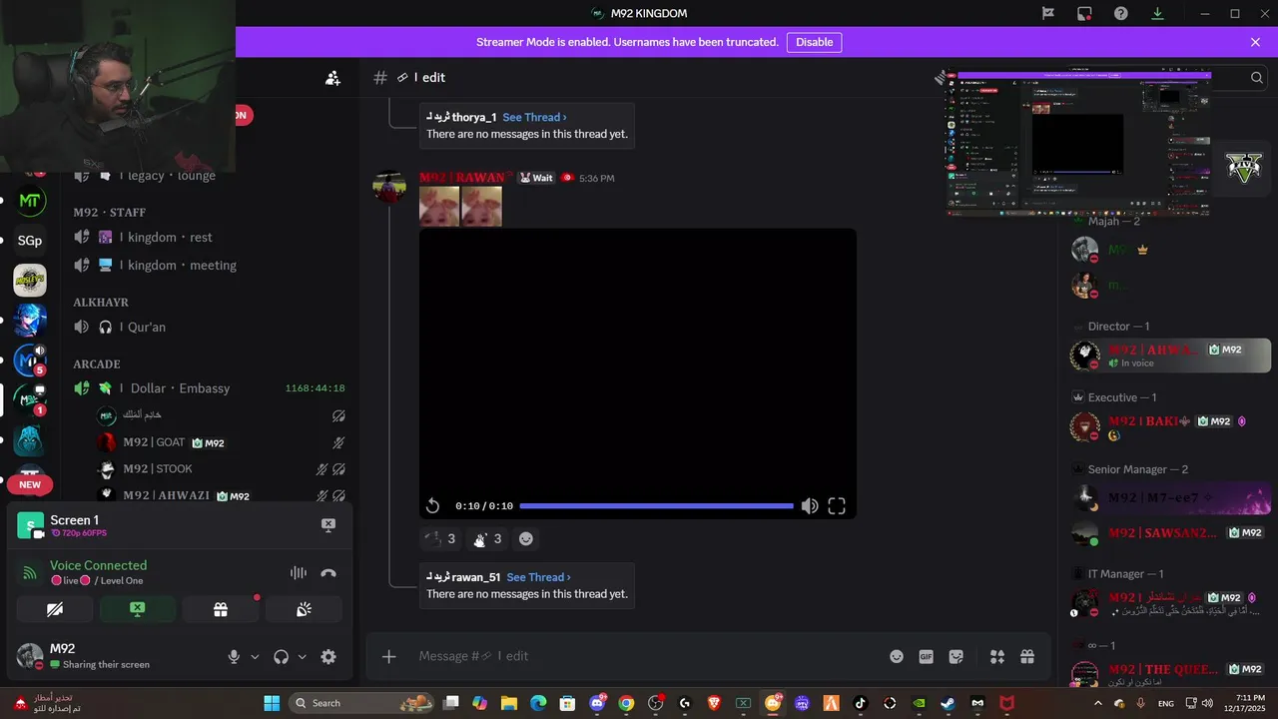Click the green download update icon

(1158, 13)
